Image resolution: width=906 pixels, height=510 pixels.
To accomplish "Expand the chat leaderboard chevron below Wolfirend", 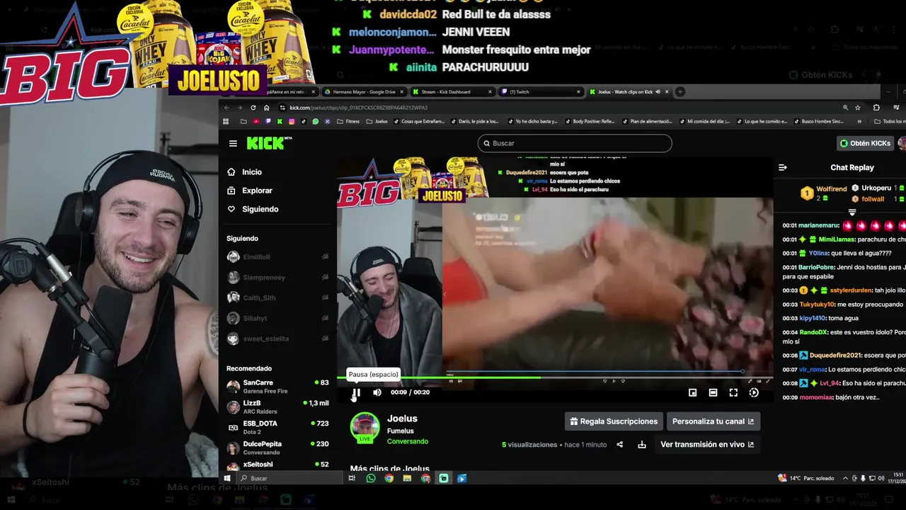I will pos(852,212).
